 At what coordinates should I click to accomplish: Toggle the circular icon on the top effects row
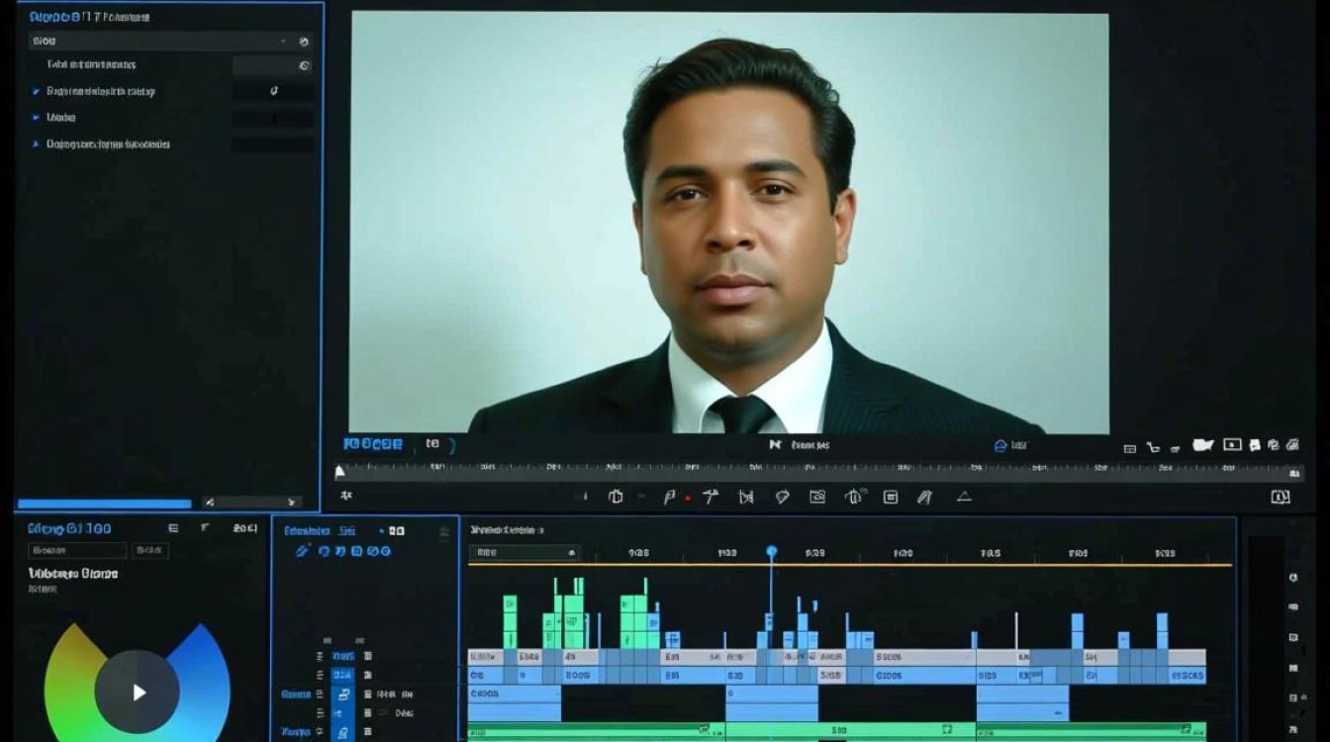304,42
